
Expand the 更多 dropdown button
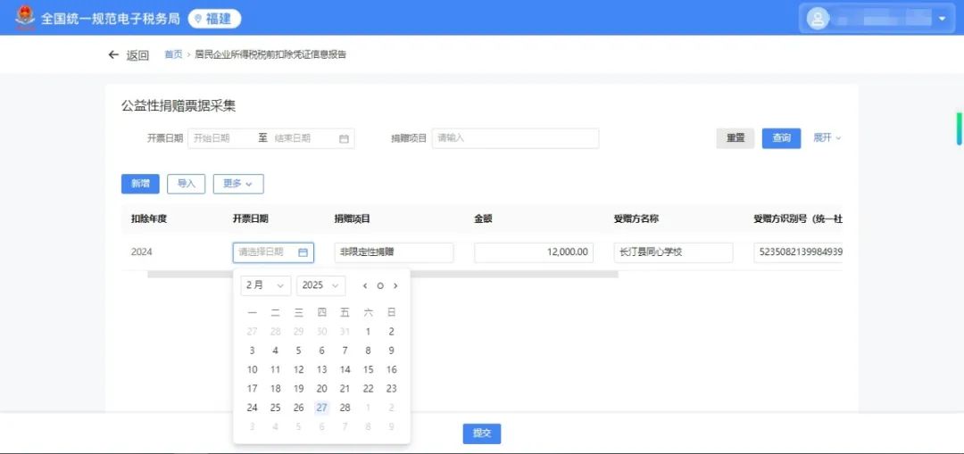coord(238,184)
